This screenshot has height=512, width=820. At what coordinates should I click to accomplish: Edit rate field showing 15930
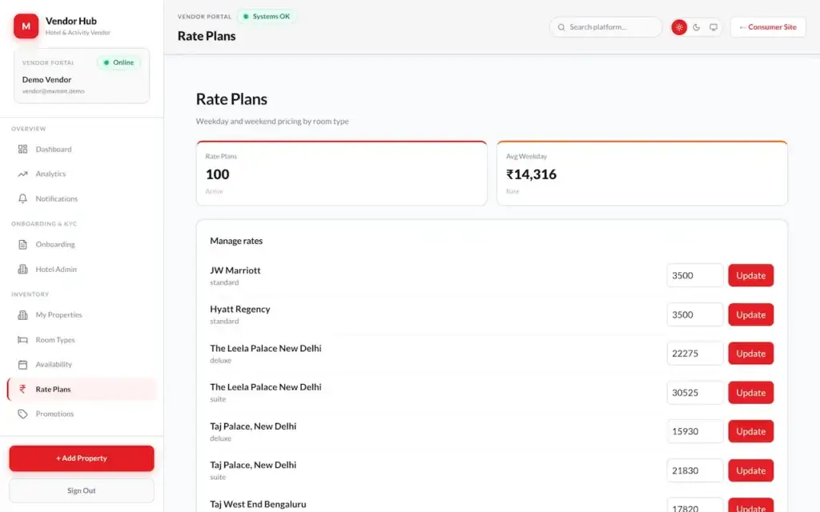point(695,431)
